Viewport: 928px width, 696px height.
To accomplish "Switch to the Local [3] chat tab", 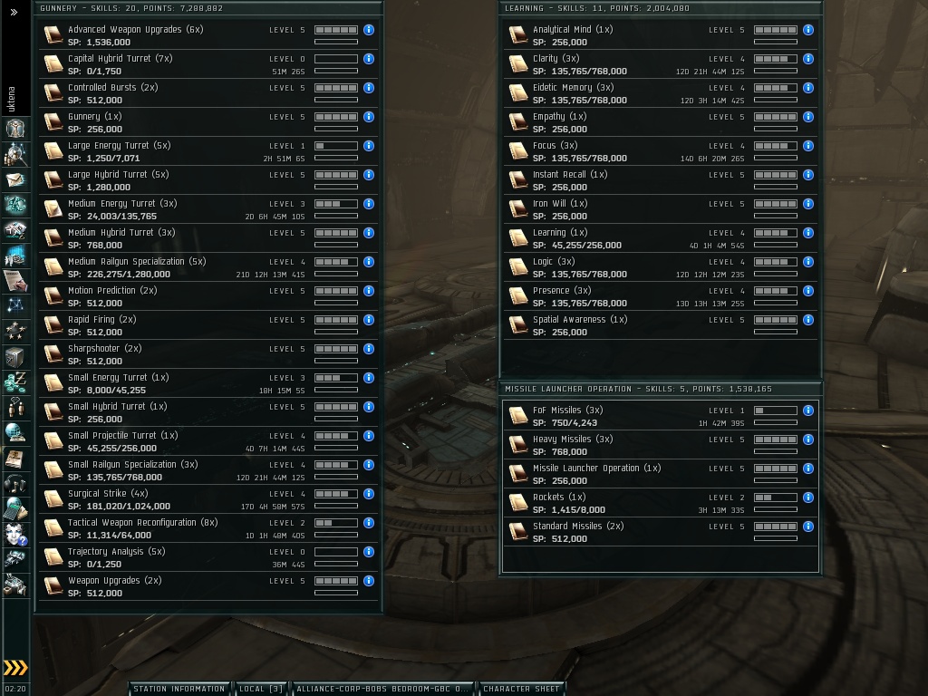I will pyautogui.click(x=261, y=689).
